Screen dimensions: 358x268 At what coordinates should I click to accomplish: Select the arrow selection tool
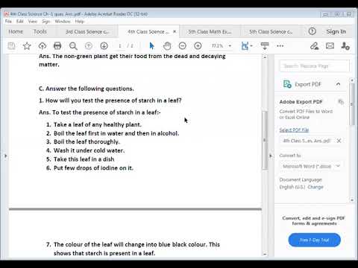pos(151,46)
